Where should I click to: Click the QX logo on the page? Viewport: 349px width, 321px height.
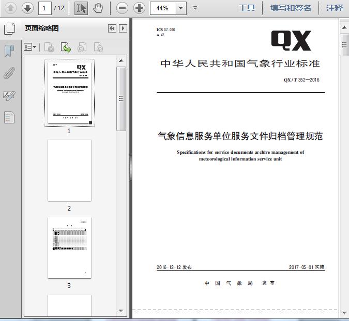[x=291, y=41]
